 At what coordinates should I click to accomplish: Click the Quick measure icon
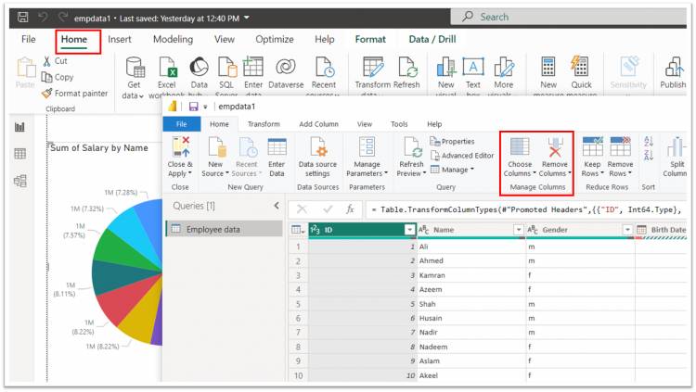tap(580, 68)
